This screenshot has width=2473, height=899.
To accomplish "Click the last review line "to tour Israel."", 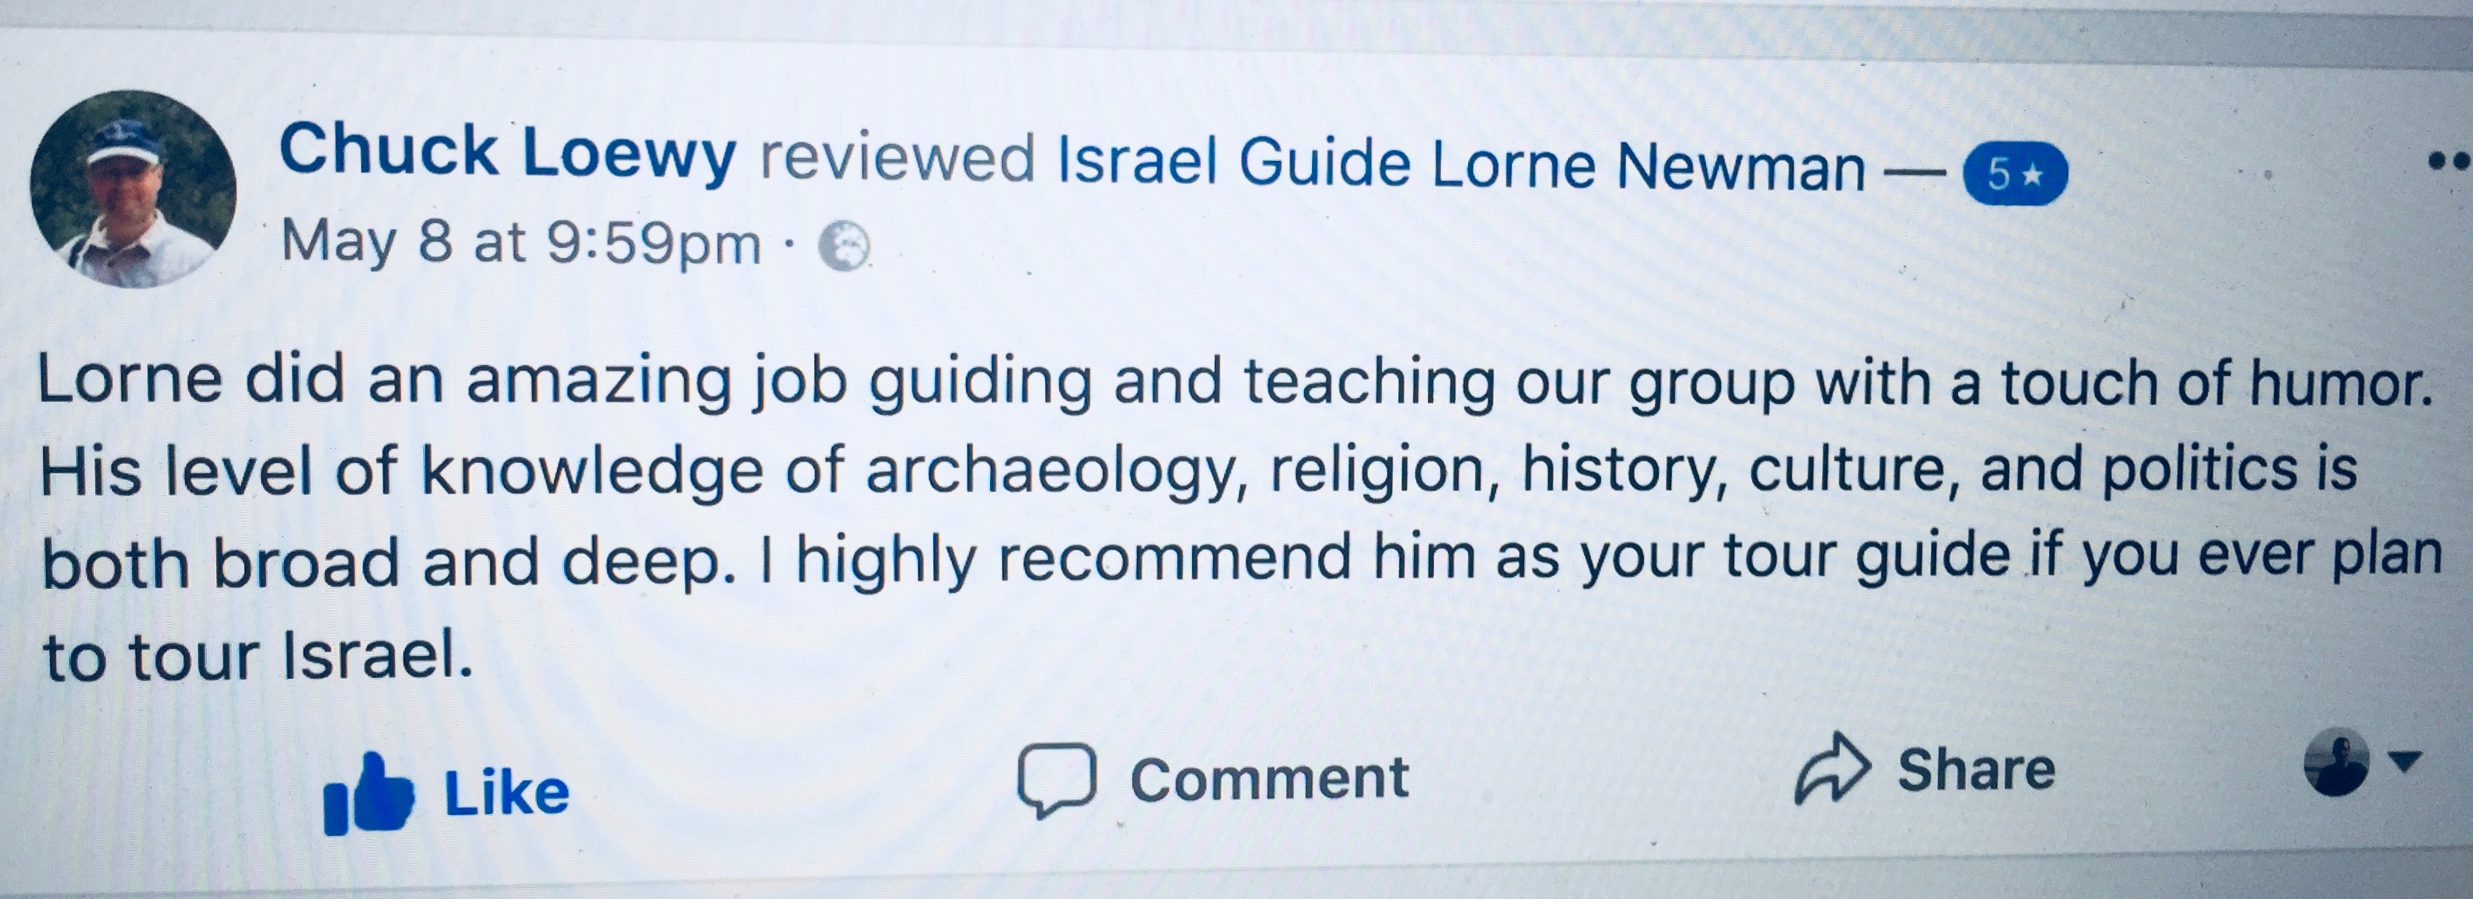I will (x=257, y=657).
